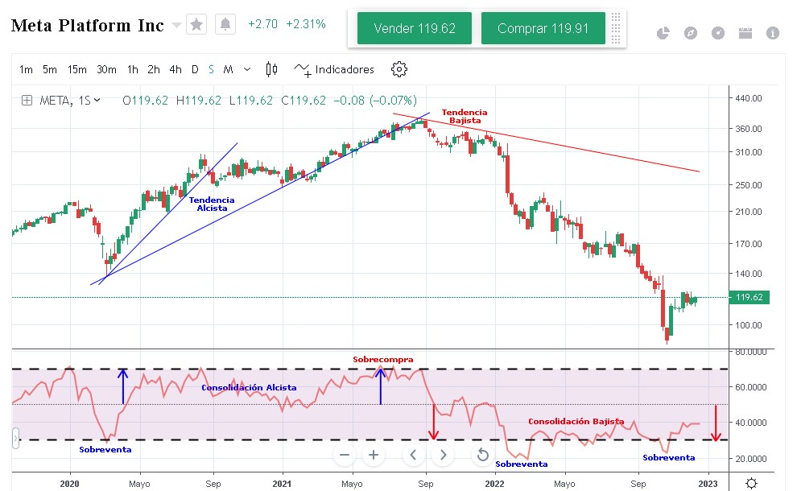Click the info icon at top right

pos(773,33)
